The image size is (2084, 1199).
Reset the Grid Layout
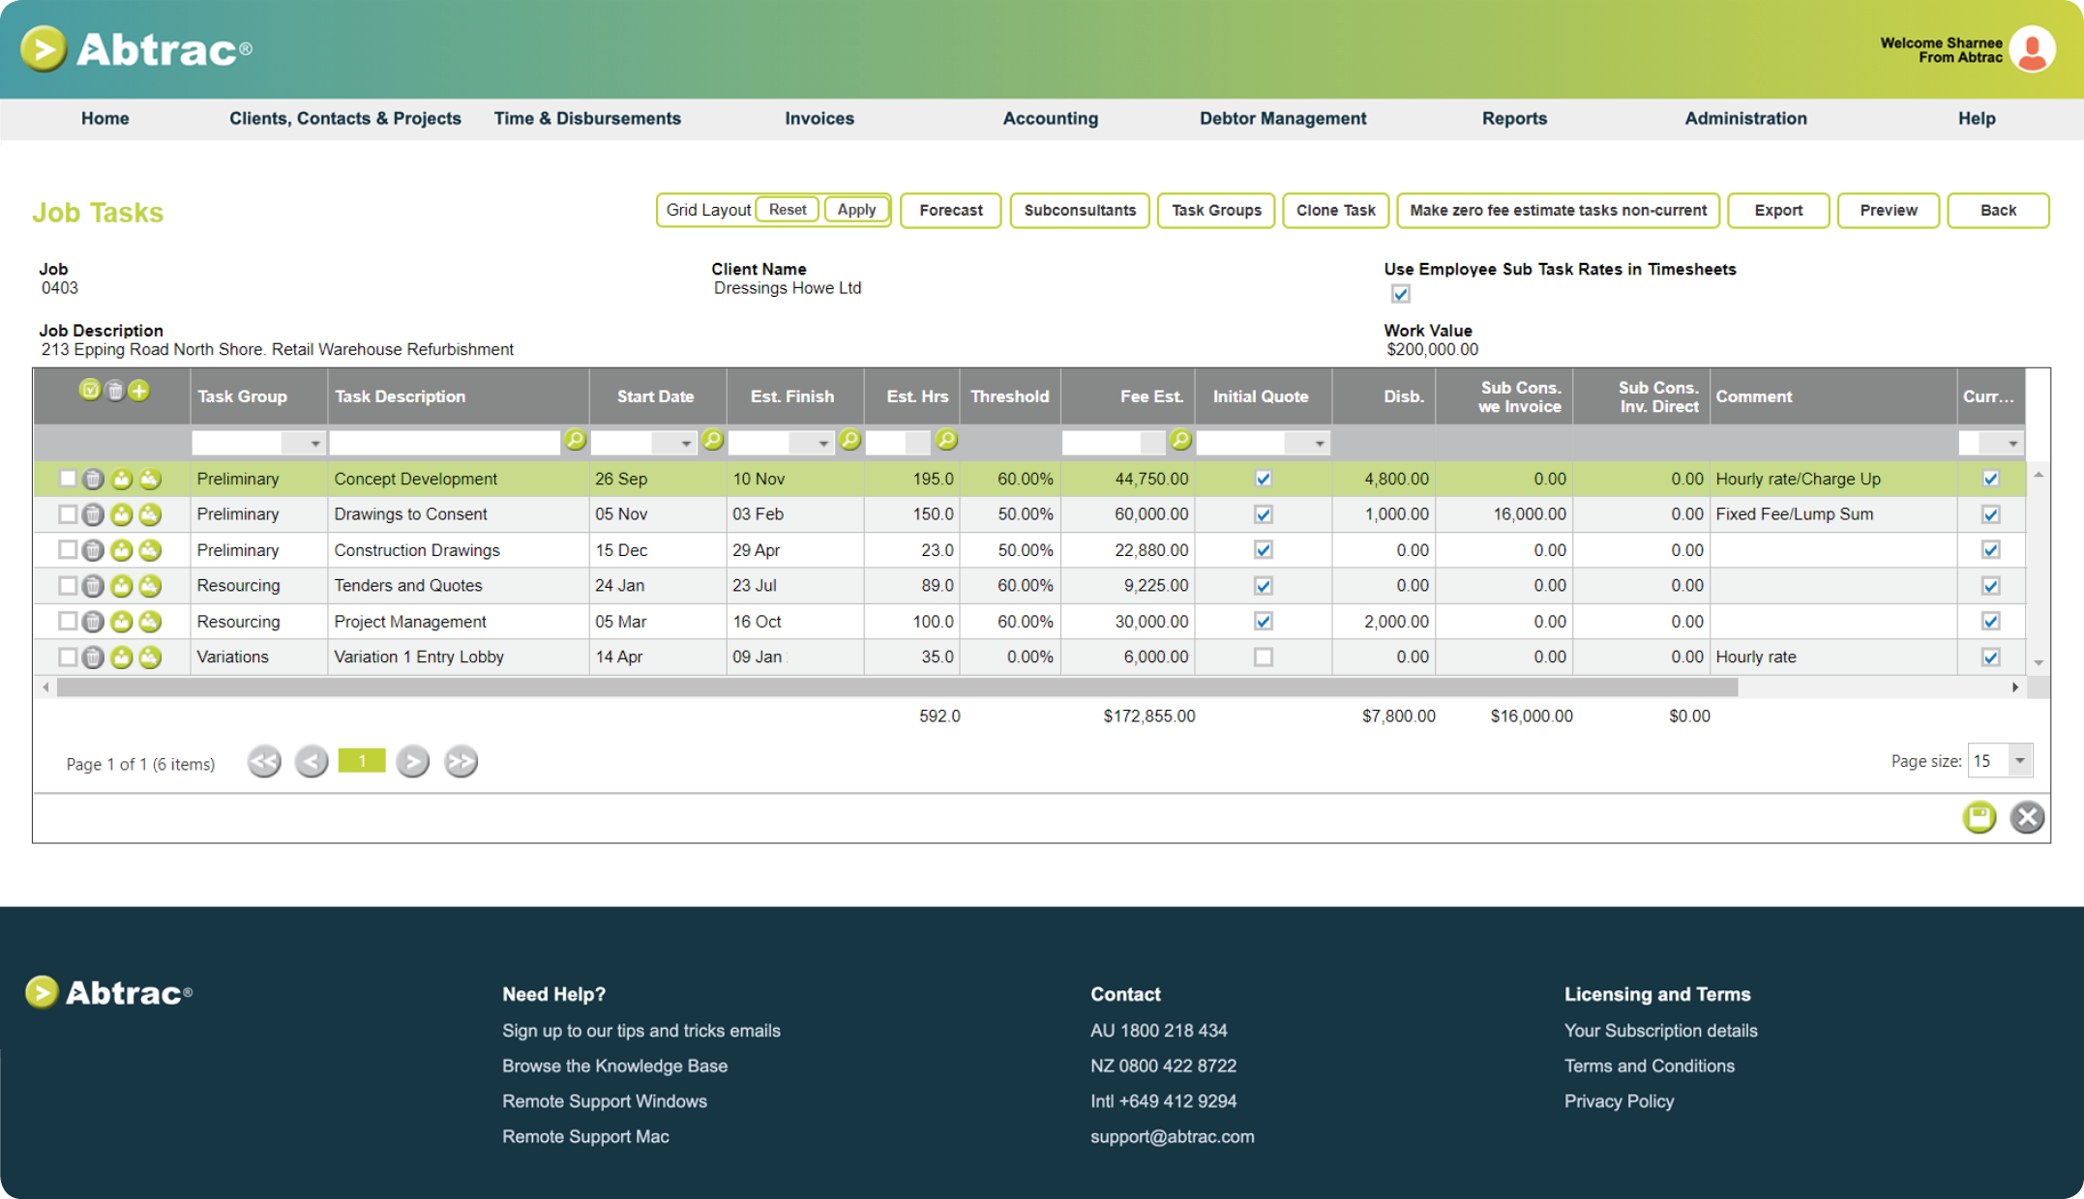(788, 210)
